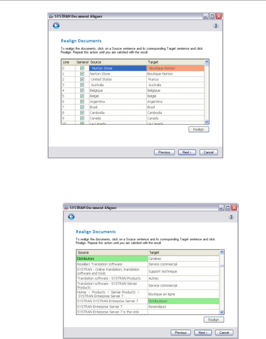Toggle General checkbox in Cambodia row
The width and height of the screenshot is (266, 339).
(x=82, y=113)
